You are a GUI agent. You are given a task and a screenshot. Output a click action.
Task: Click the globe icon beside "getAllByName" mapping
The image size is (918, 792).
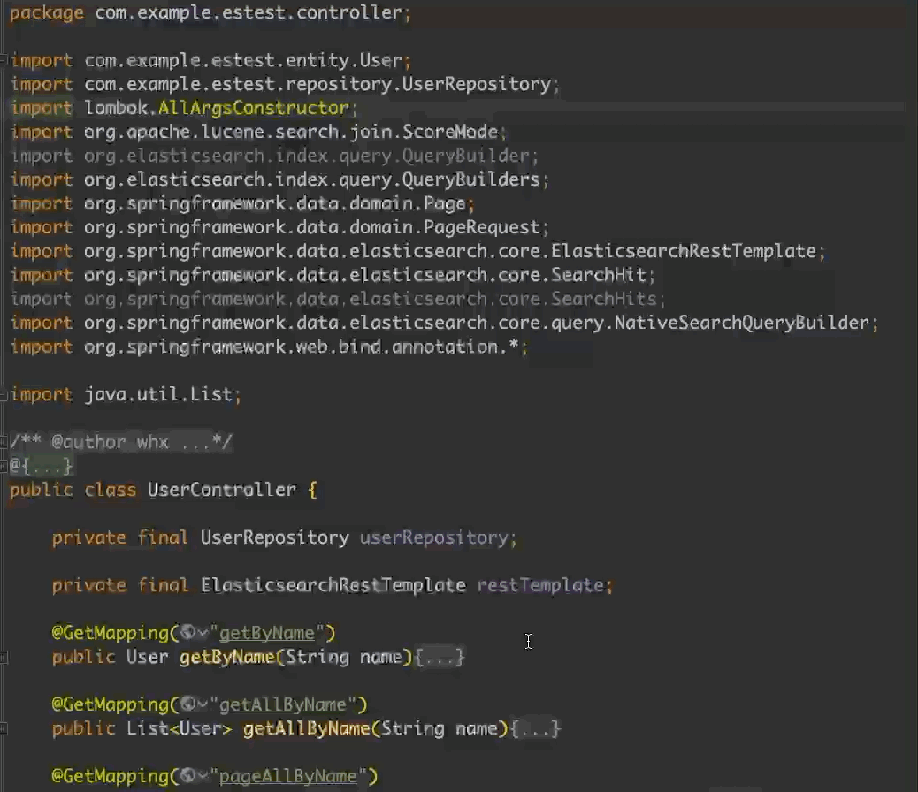point(187,704)
